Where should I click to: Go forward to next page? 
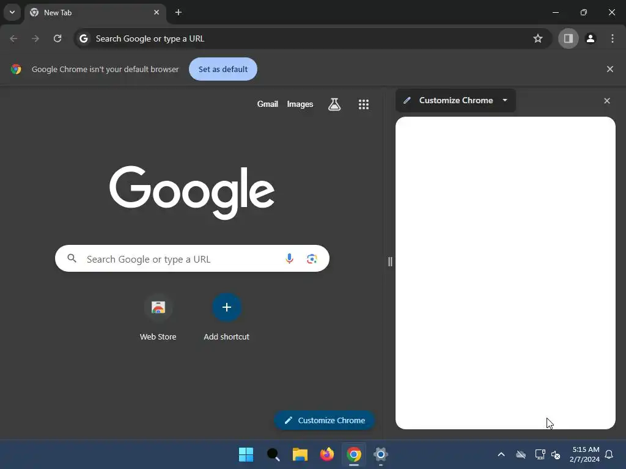[35, 38]
